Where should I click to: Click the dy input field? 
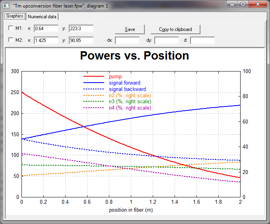click(167, 41)
